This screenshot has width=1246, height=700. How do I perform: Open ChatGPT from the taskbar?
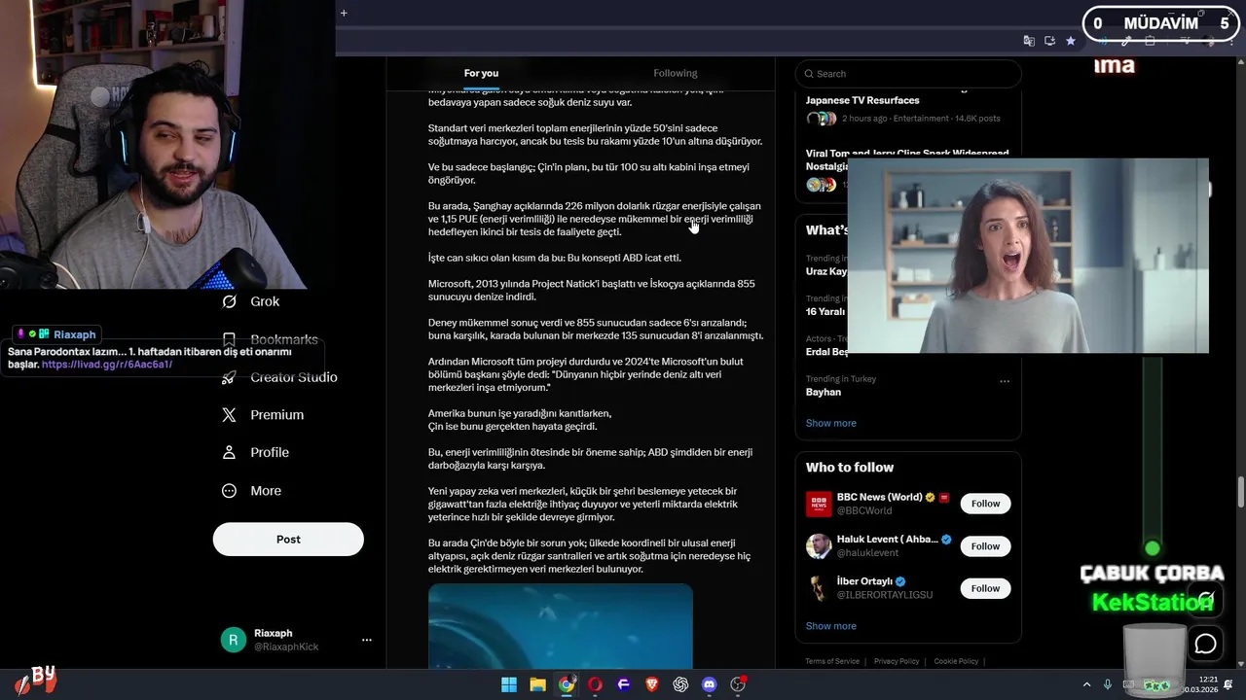(680, 684)
